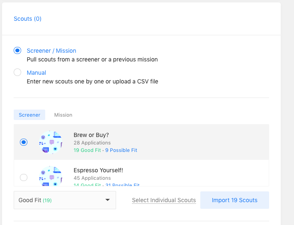Image resolution: width=294 pixels, height=225 pixels.
Task: Click the Brew or Buy? screener title
Action: tap(91, 135)
